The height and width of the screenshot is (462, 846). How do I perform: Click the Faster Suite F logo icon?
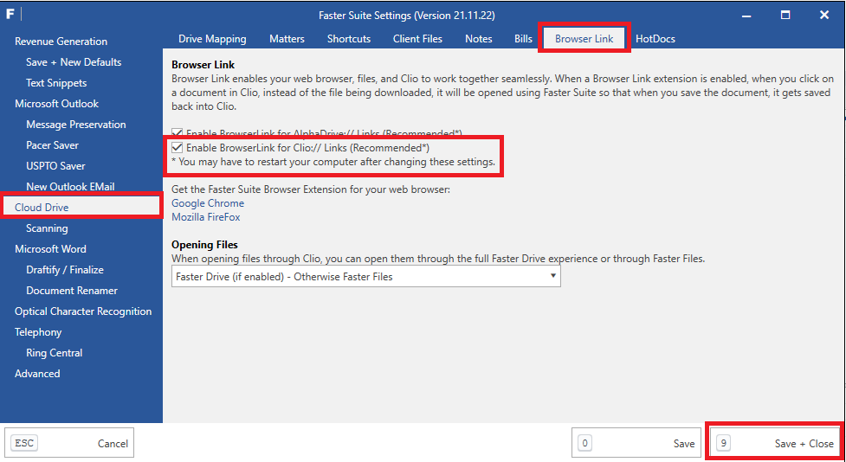(x=10, y=14)
